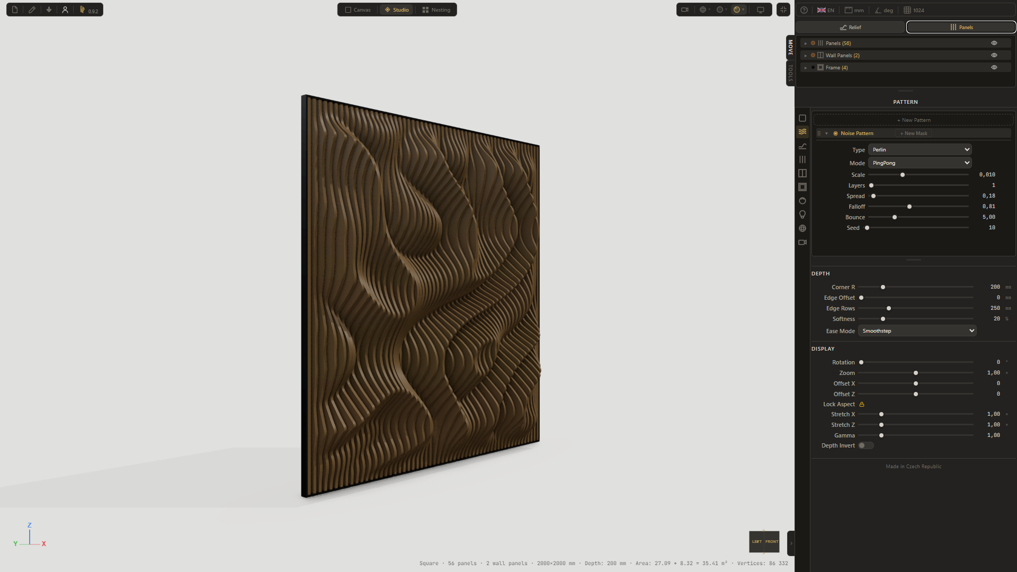
Task: Create a new file using the document icon
Action: [x=14, y=10]
